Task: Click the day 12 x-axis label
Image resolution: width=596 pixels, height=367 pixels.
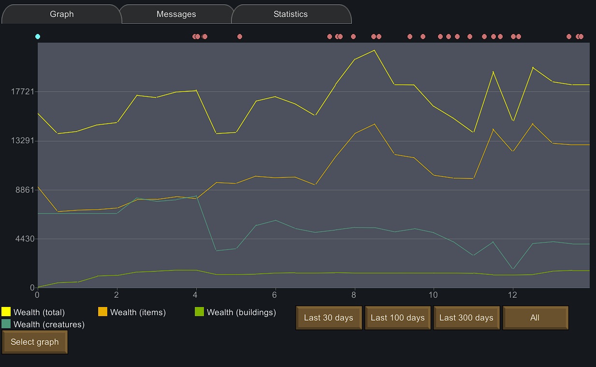Action: (512, 294)
